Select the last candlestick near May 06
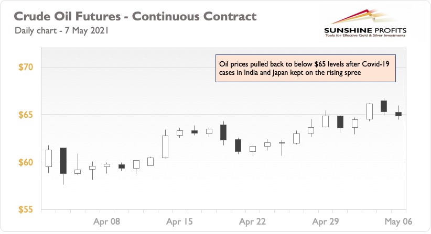Viewport: 431px width, 234px height. click(398, 114)
